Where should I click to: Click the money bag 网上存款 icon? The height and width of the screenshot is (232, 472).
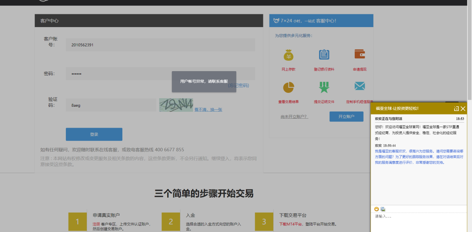288,55
